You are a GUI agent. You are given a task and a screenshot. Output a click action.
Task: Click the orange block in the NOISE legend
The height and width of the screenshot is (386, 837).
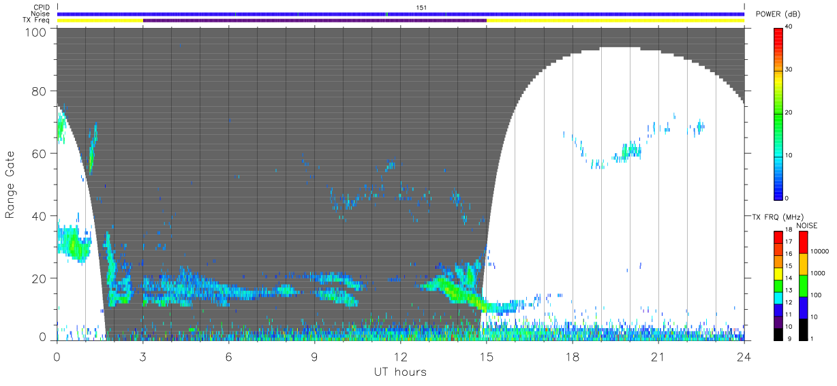803,264
